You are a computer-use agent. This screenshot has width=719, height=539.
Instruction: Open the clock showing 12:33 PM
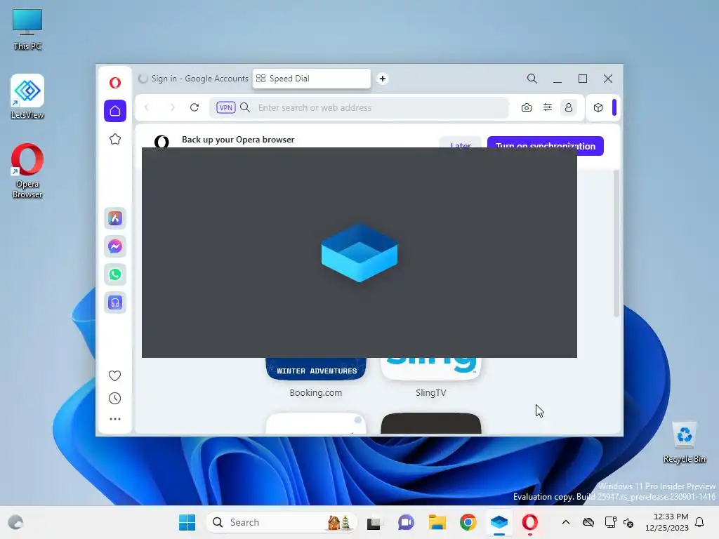pyautogui.click(x=667, y=522)
